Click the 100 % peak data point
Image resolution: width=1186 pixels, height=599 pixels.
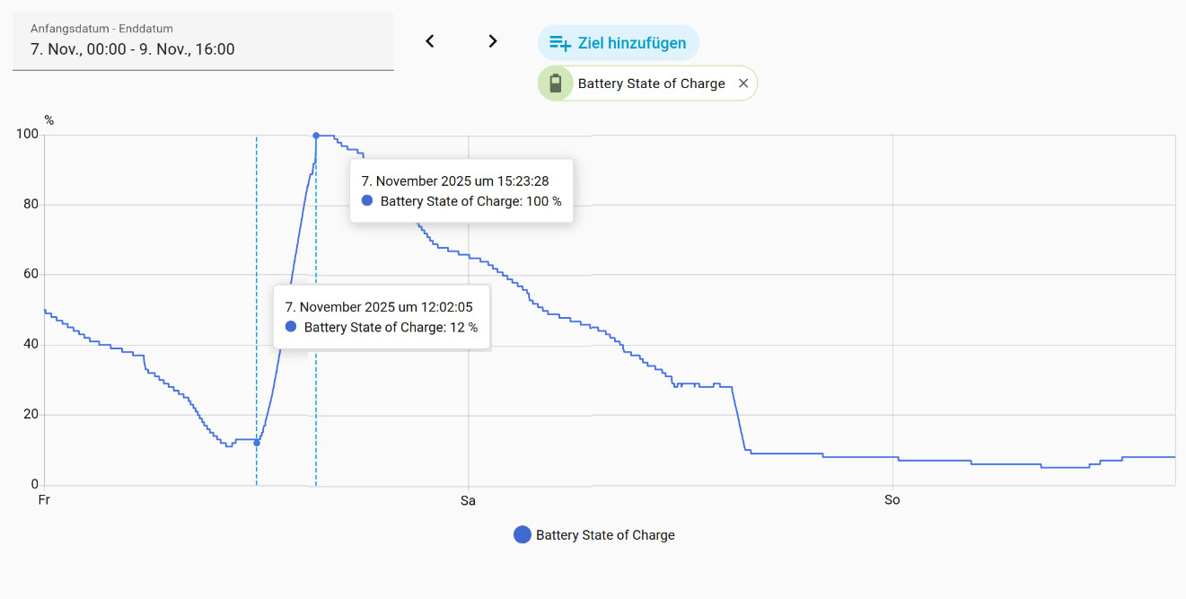pyautogui.click(x=316, y=136)
